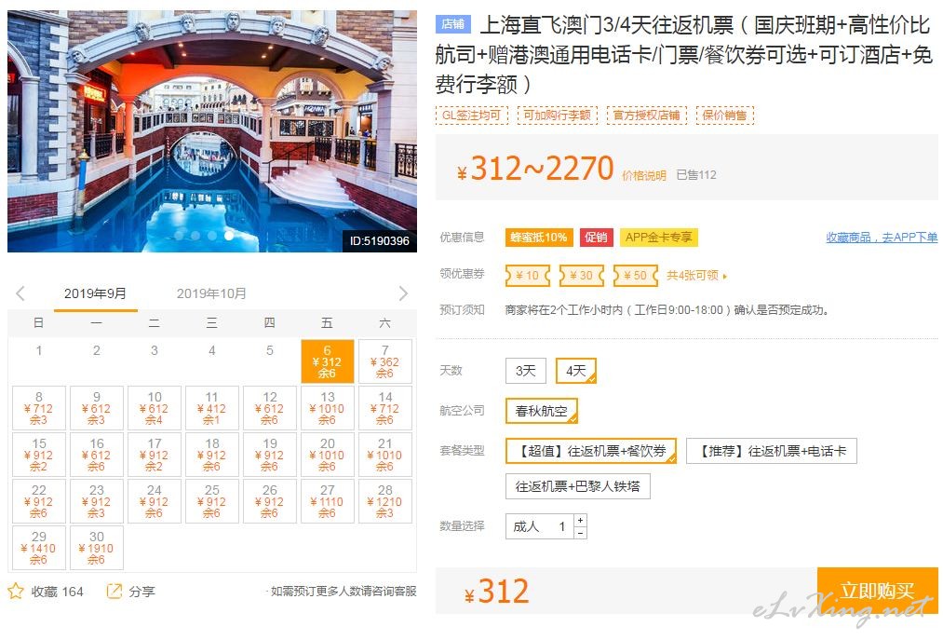Select the 4天 duration option

coord(576,371)
